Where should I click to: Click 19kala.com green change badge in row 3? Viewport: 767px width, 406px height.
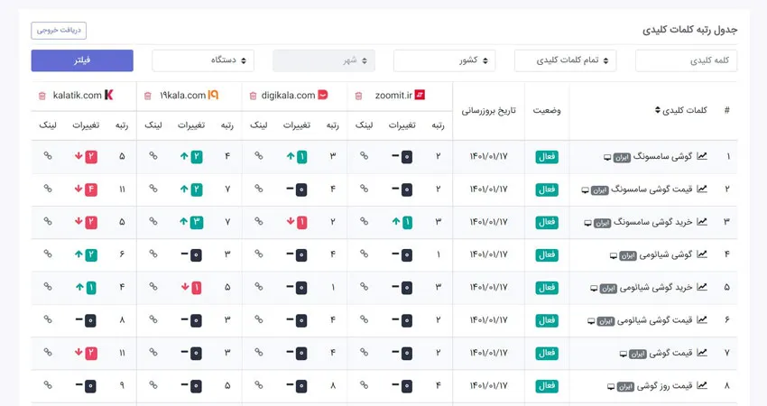[x=196, y=223]
